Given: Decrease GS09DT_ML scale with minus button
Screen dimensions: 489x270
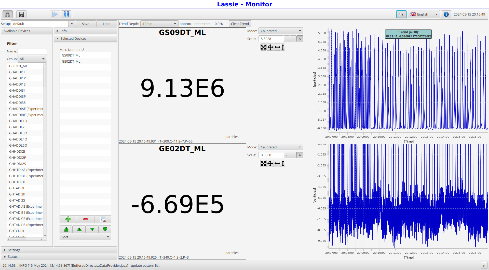Looking at the screenshot, I should coord(287,39).
